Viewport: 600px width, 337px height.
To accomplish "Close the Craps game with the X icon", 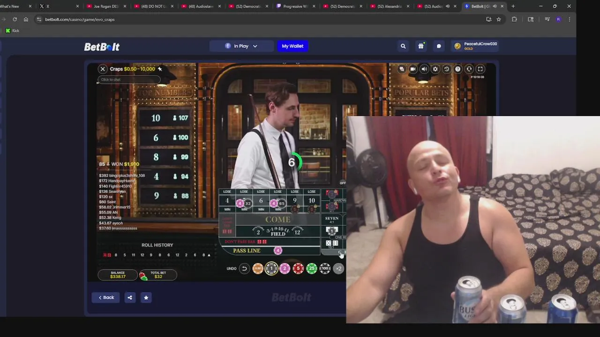I will [103, 69].
